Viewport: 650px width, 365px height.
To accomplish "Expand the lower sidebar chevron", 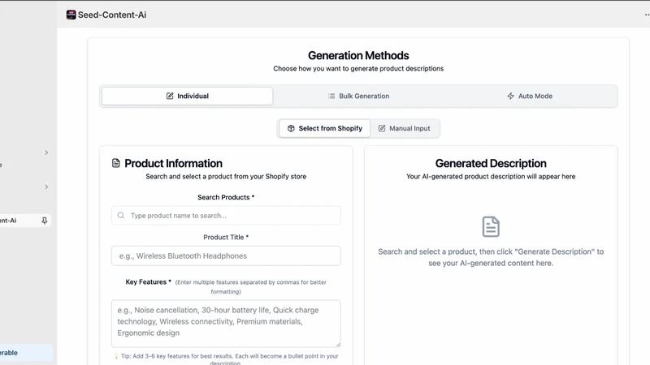I will (46, 187).
